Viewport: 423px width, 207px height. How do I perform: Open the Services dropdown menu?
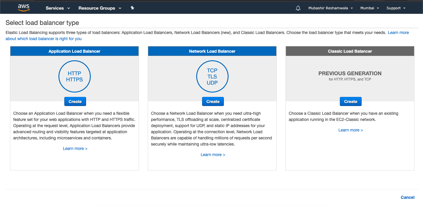tap(58, 8)
